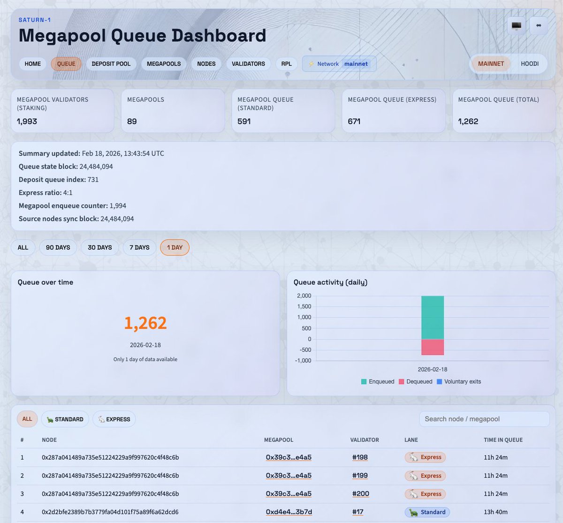Image resolution: width=563 pixels, height=523 pixels.
Task: Select the ALL time range
Action: [23, 248]
